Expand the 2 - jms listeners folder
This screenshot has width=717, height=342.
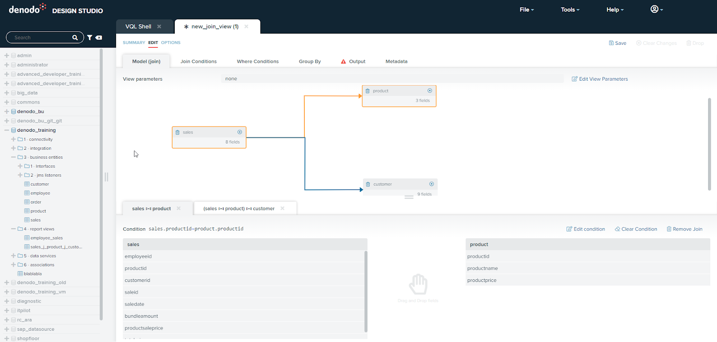click(20, 175)
